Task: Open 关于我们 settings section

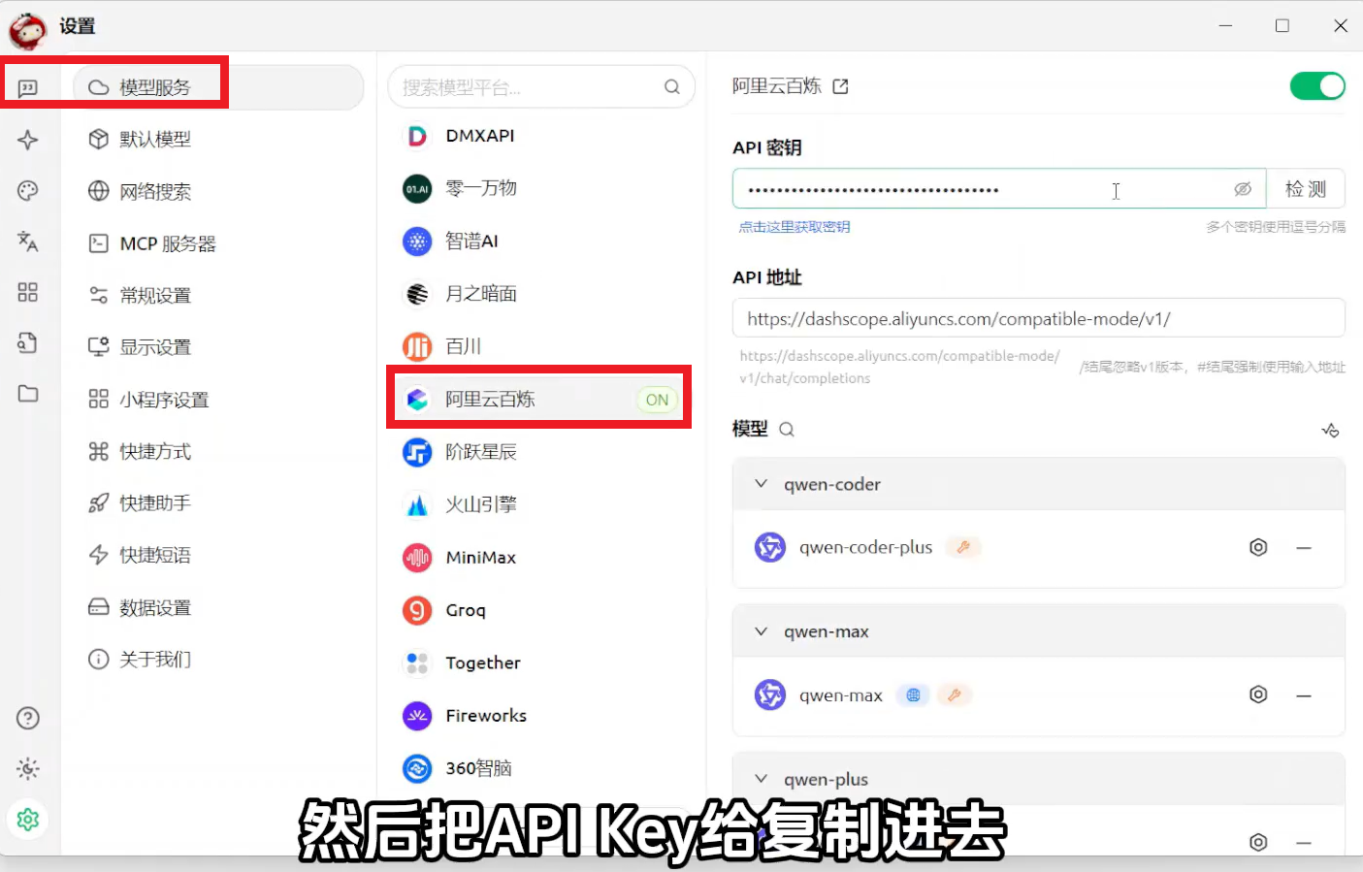Action: tap(218, 659)
